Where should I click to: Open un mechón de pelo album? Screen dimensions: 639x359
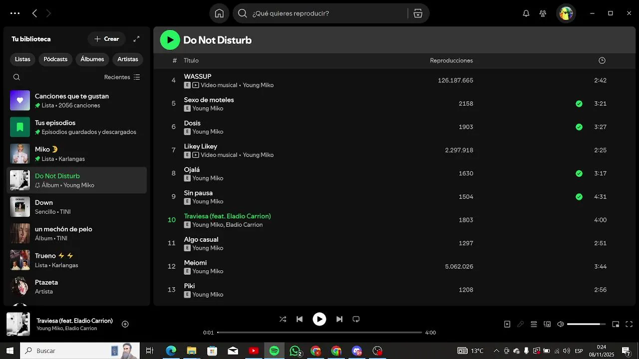(x=77, y=233)
